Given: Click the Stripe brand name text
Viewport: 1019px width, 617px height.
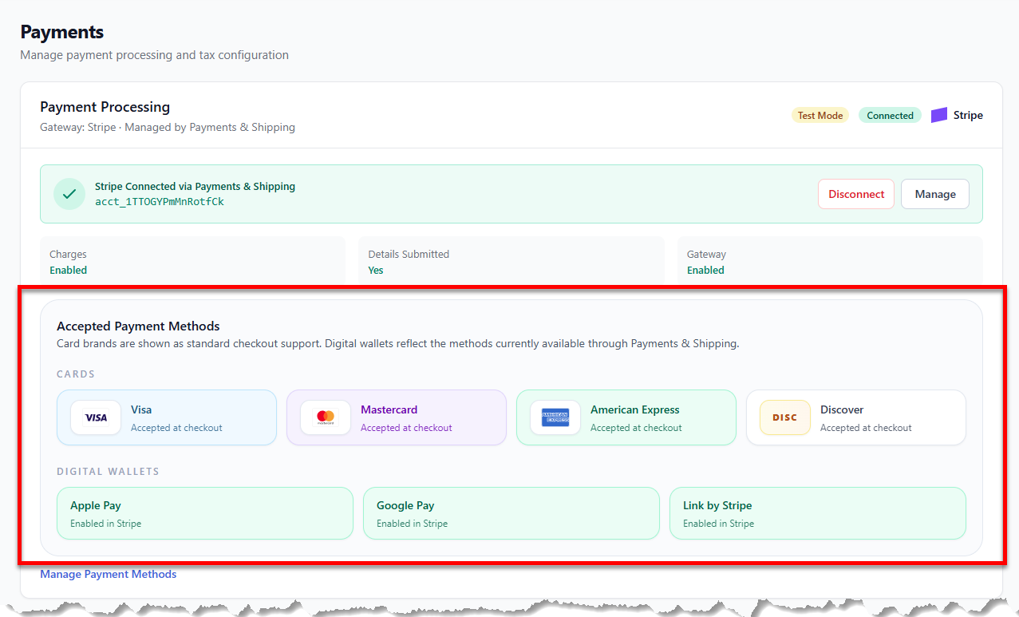Looking at the screenshot, I should (x=968, y=115).
